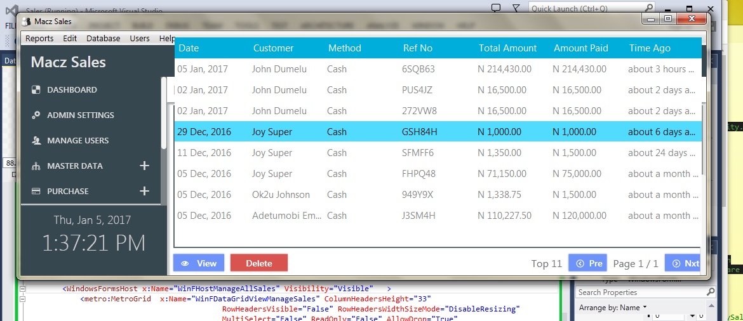
Task: Click the Admin Settings gear icon
Action: tap(36, 115)
